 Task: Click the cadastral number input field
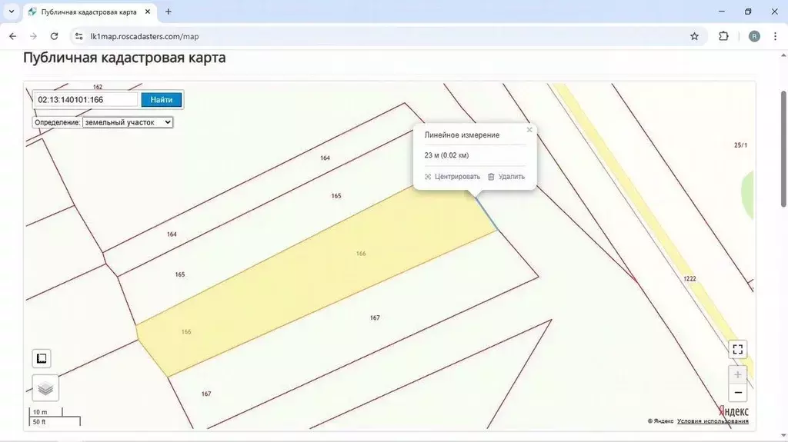point(85,99)
